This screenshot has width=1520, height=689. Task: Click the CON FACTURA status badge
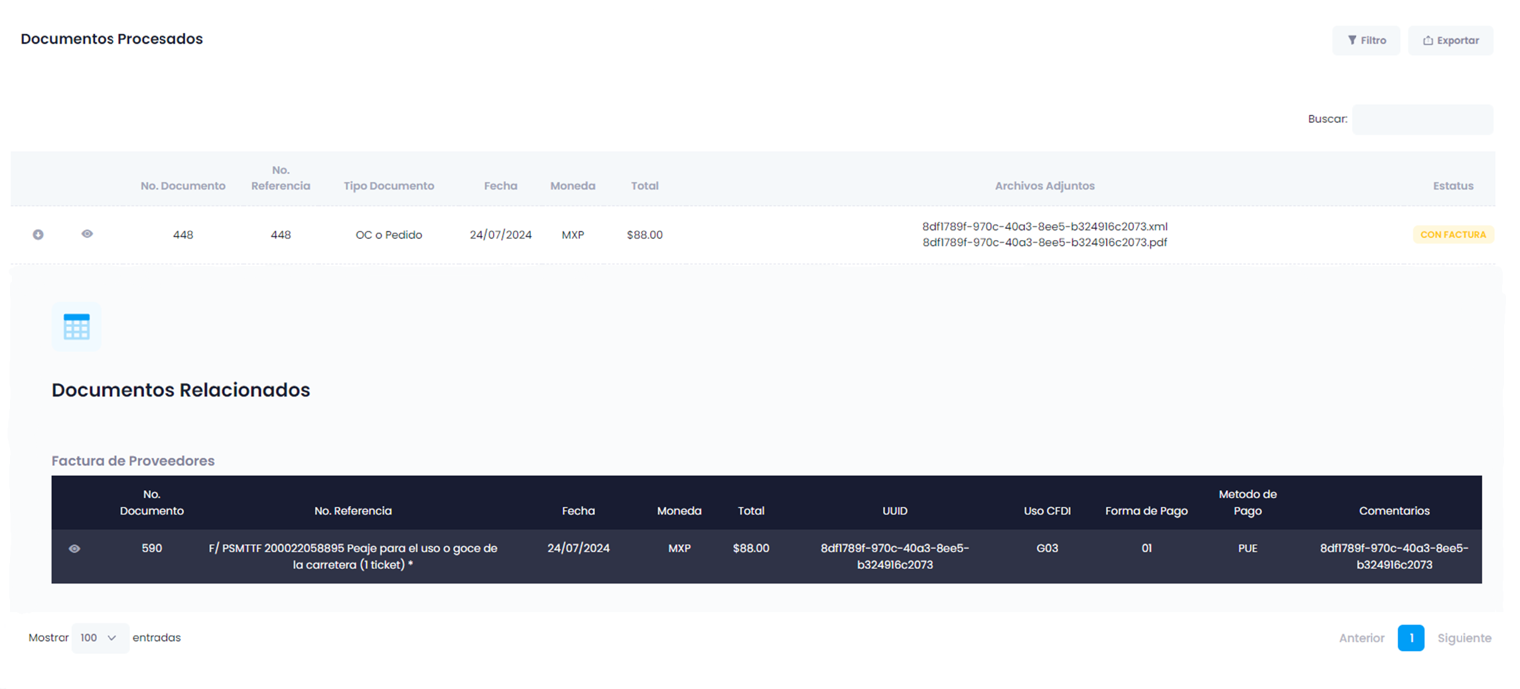pos(1452,235)
